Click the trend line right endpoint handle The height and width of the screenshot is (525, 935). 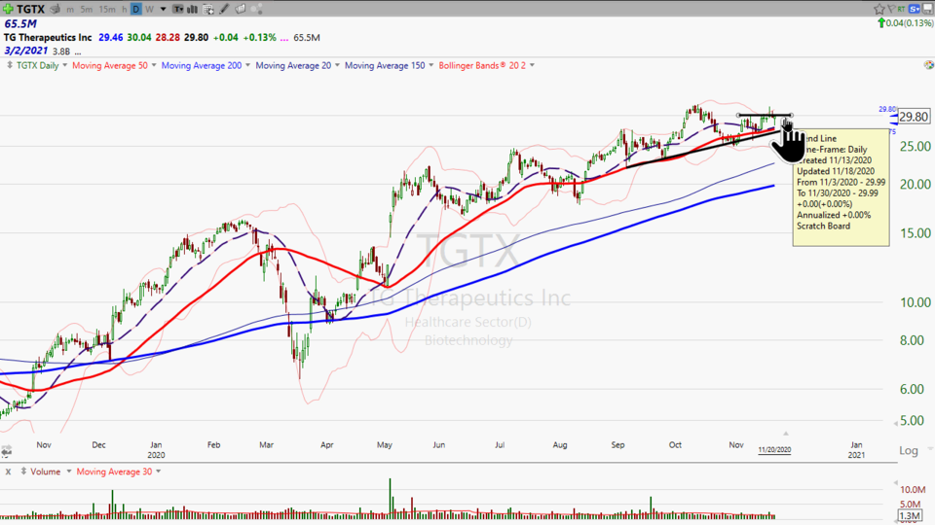point(792,115)
